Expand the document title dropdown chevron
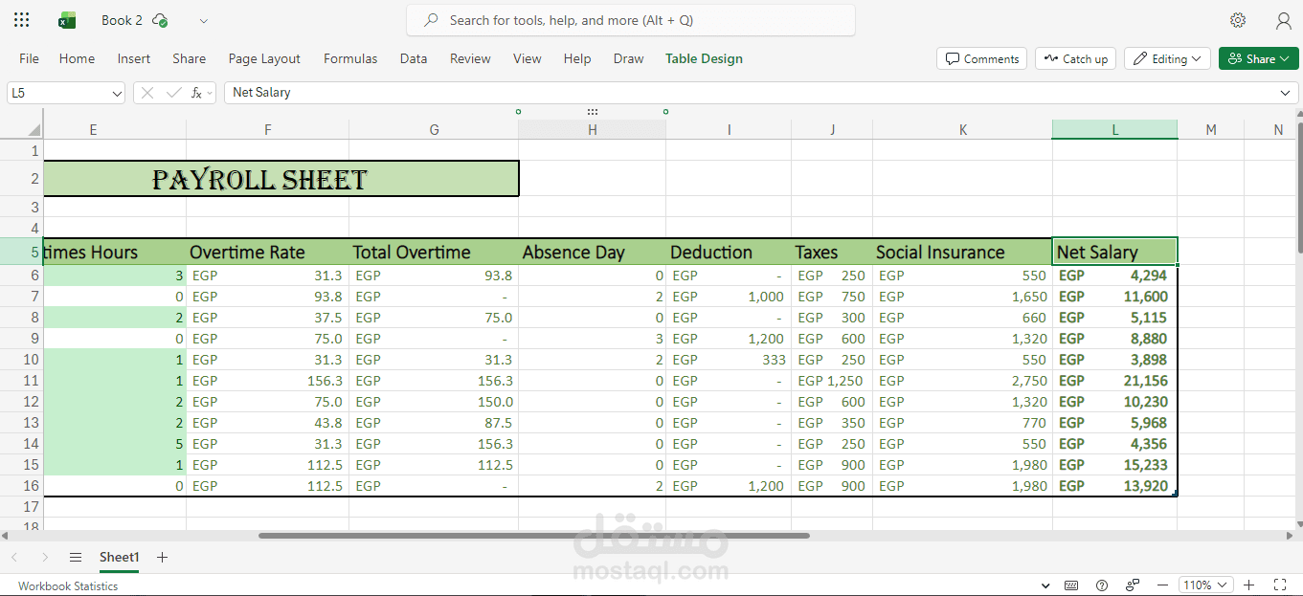The width and height of the screenshot is (1303, 596). [x=203, y=20]
